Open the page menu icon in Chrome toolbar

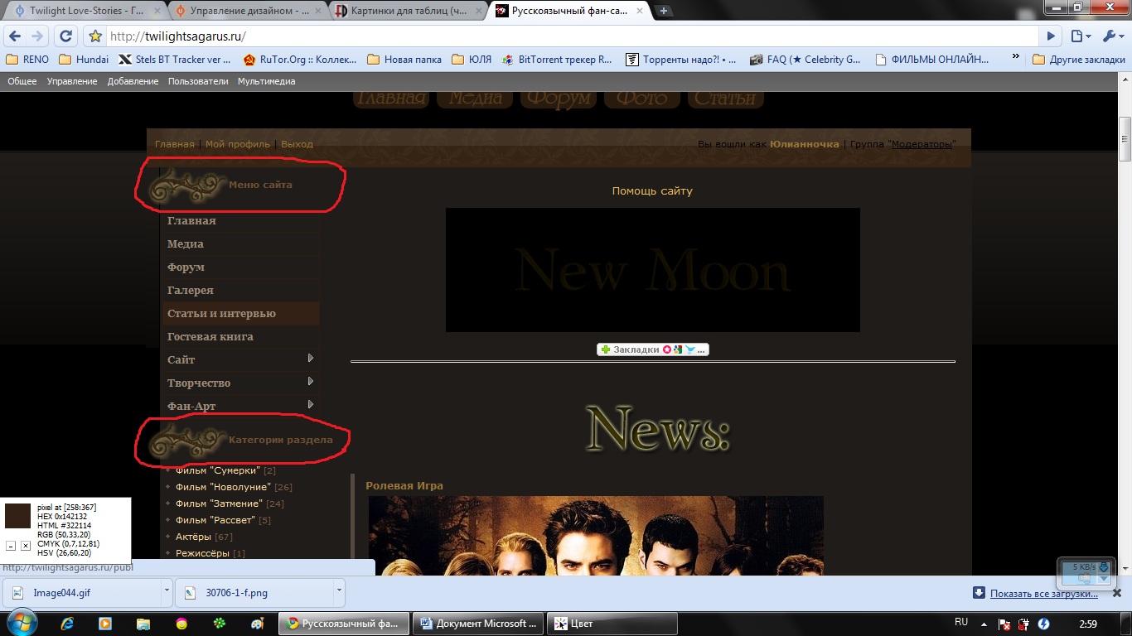click(x=1080, y=36)
